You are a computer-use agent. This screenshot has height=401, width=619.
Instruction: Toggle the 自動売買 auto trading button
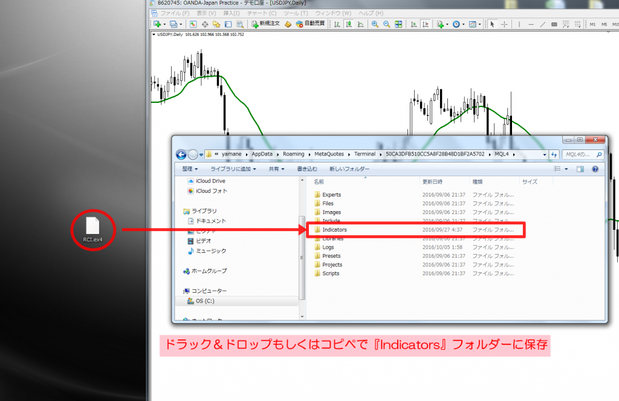pyautogui.click(x=310, y=24)
